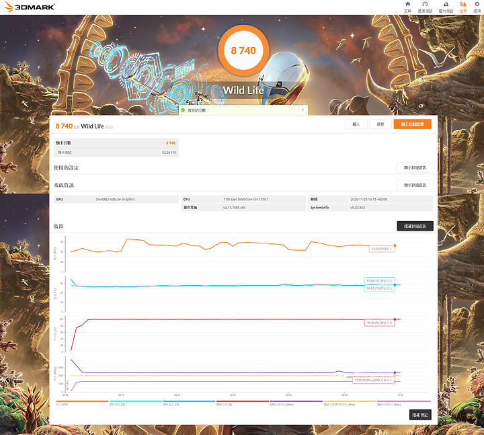Toggle the green CPU temperature legend
The height and width of the screenshot is (435, 484).
[x=136, y=403]
